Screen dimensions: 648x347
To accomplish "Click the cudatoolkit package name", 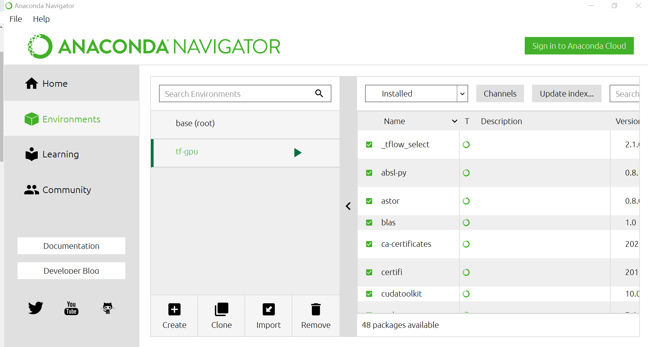I will click(x=401, y=294).
